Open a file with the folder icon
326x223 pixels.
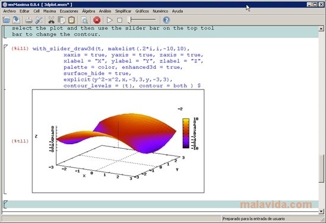(x=7, y=20)
